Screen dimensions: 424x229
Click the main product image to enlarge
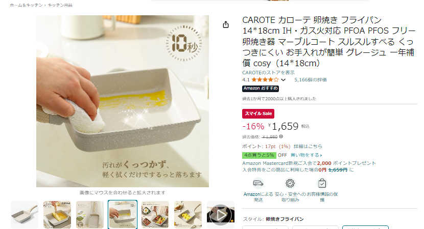pyautogui.click(x=123, y=101)
